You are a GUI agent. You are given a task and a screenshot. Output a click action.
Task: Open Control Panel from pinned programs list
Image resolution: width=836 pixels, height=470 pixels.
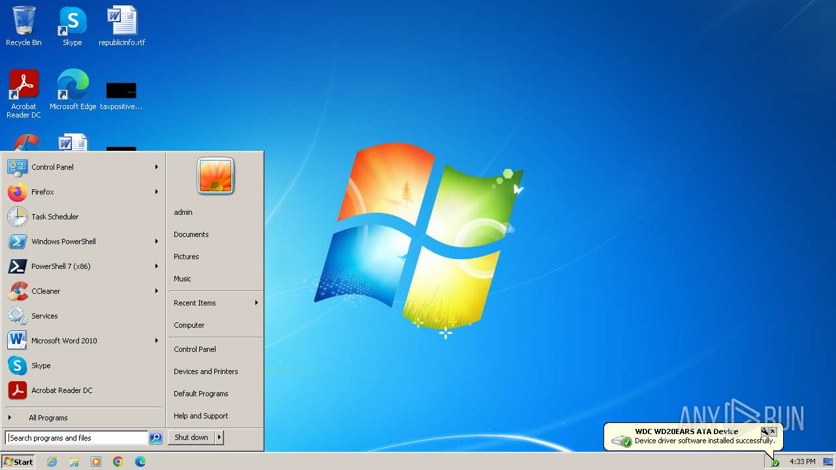[x=84, y=167]
